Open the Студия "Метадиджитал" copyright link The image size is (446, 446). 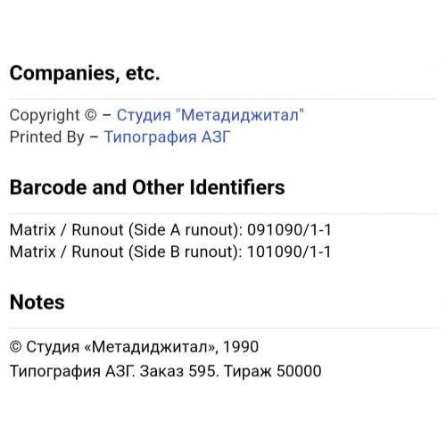click(211, 115)
